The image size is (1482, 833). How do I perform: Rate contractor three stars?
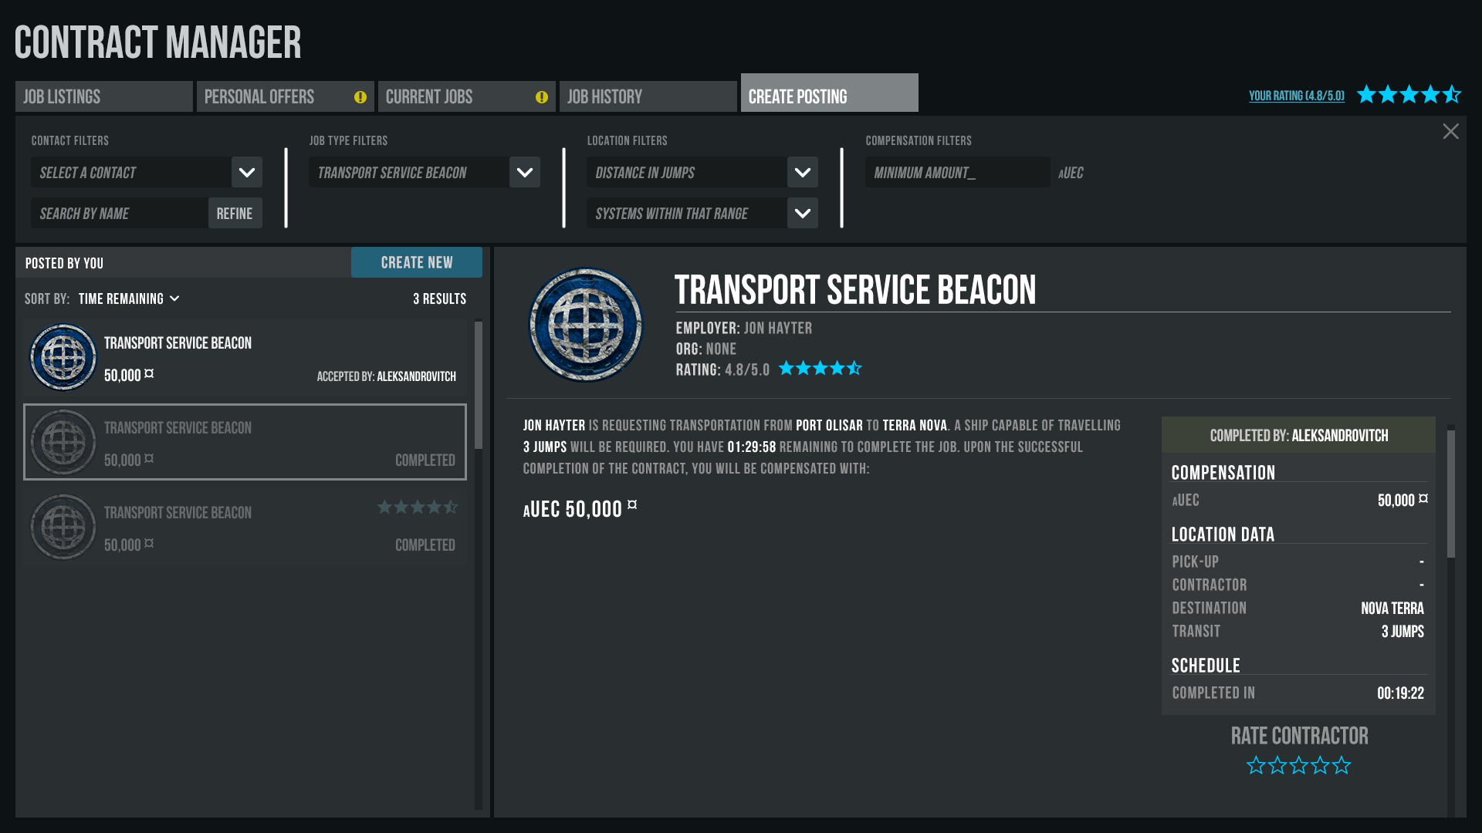(x=1299, y=765)
